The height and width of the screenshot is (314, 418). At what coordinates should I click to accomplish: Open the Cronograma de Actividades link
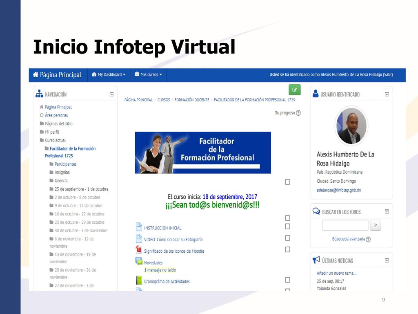coord(167,281)
